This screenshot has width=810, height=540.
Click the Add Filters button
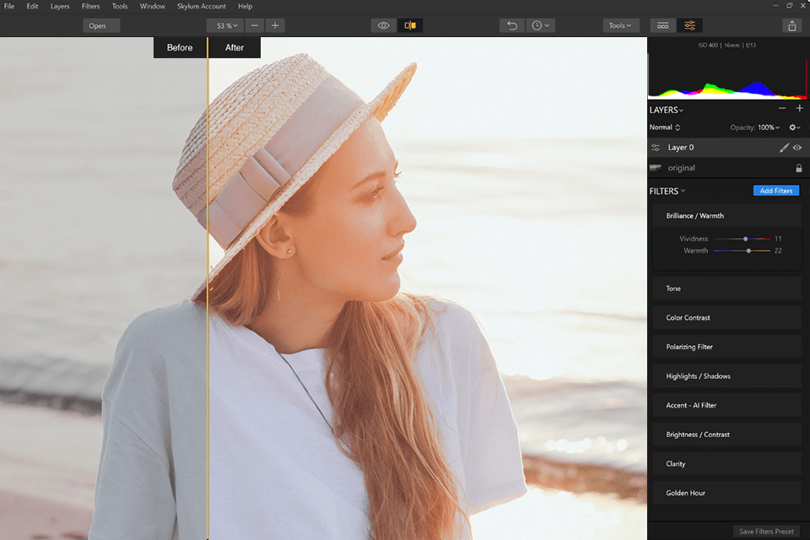tap(776, 191)
